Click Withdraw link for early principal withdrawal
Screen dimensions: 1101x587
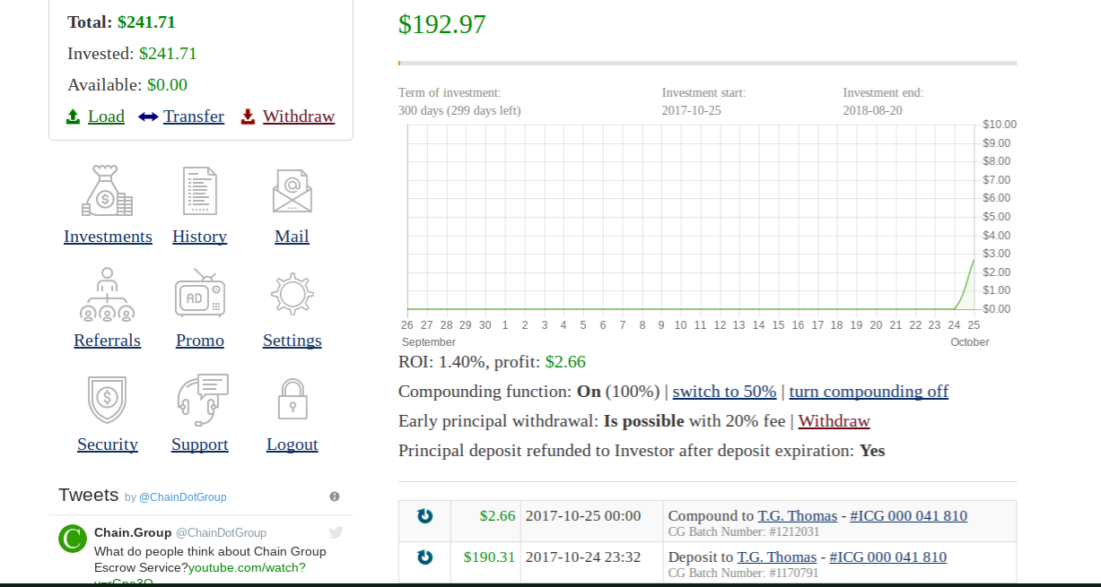pos(834,421)
